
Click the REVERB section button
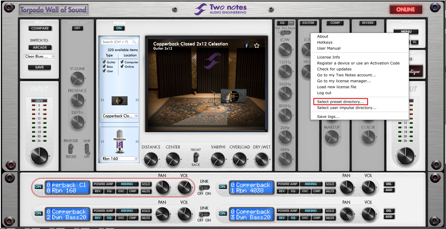pos(368,23)
